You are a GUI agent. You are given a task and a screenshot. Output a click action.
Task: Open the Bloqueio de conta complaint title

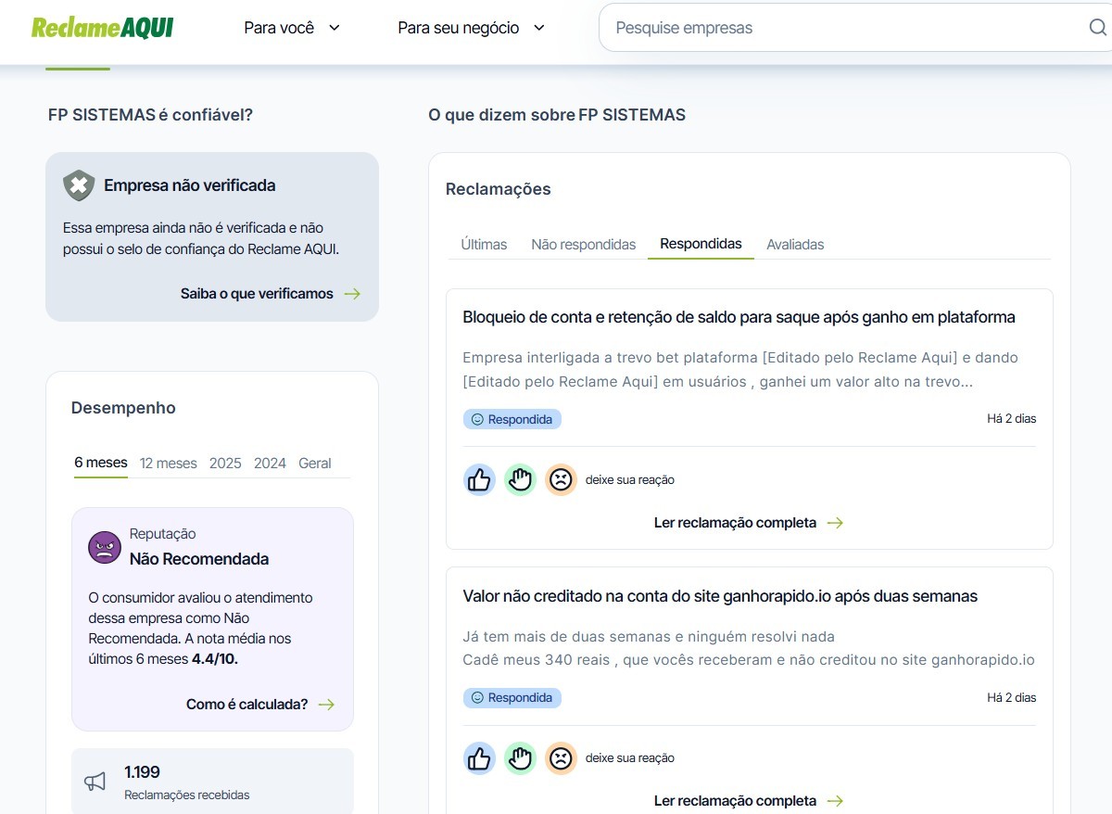pyautogui.click(x=739, y=317)
